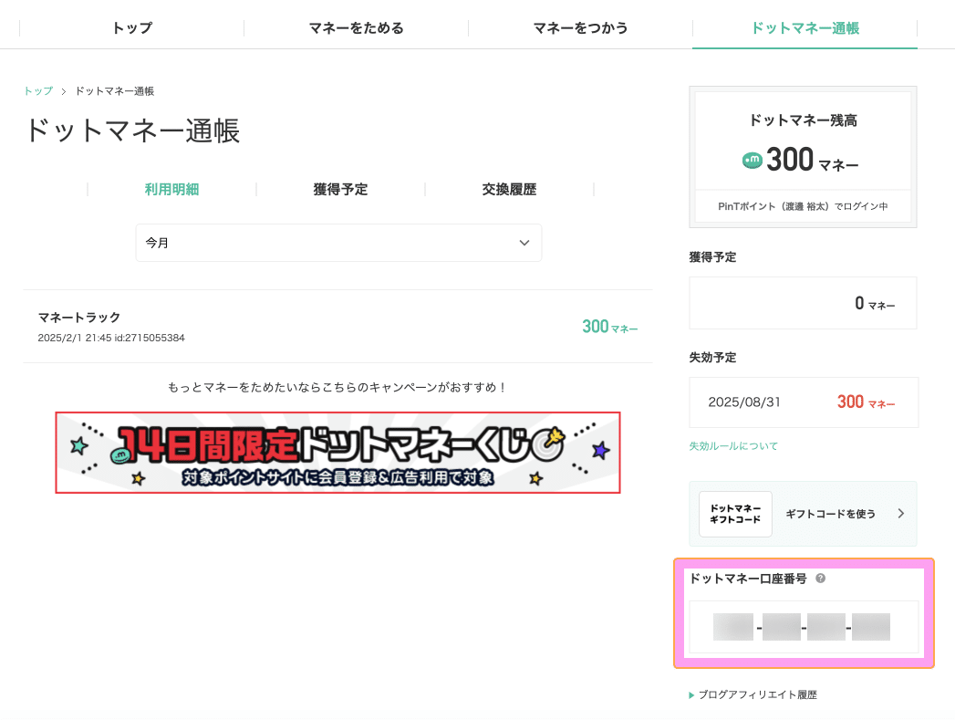Click the help icon next to ドットマネー口座番号
This screenshot has width=955, height=720.
[819, 578]
